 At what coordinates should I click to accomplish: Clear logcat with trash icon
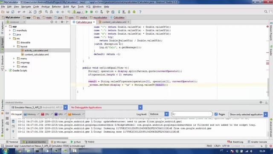13,121
